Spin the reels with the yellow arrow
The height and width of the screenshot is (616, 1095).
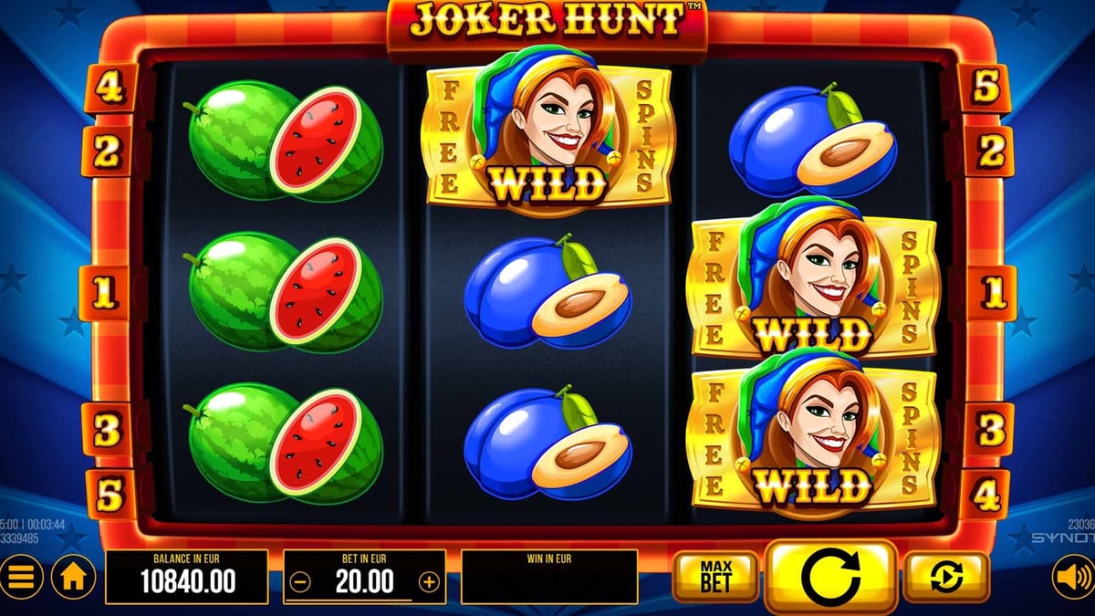point(830,576)
